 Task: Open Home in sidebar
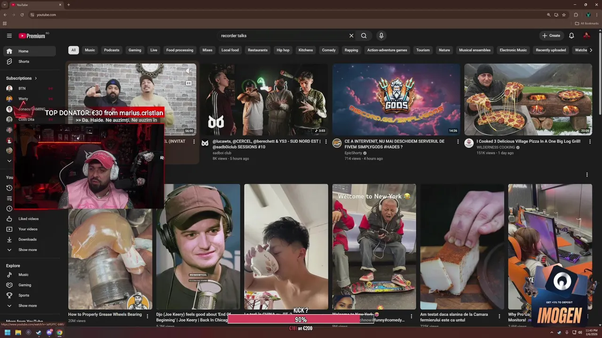(x=29, y=51)
